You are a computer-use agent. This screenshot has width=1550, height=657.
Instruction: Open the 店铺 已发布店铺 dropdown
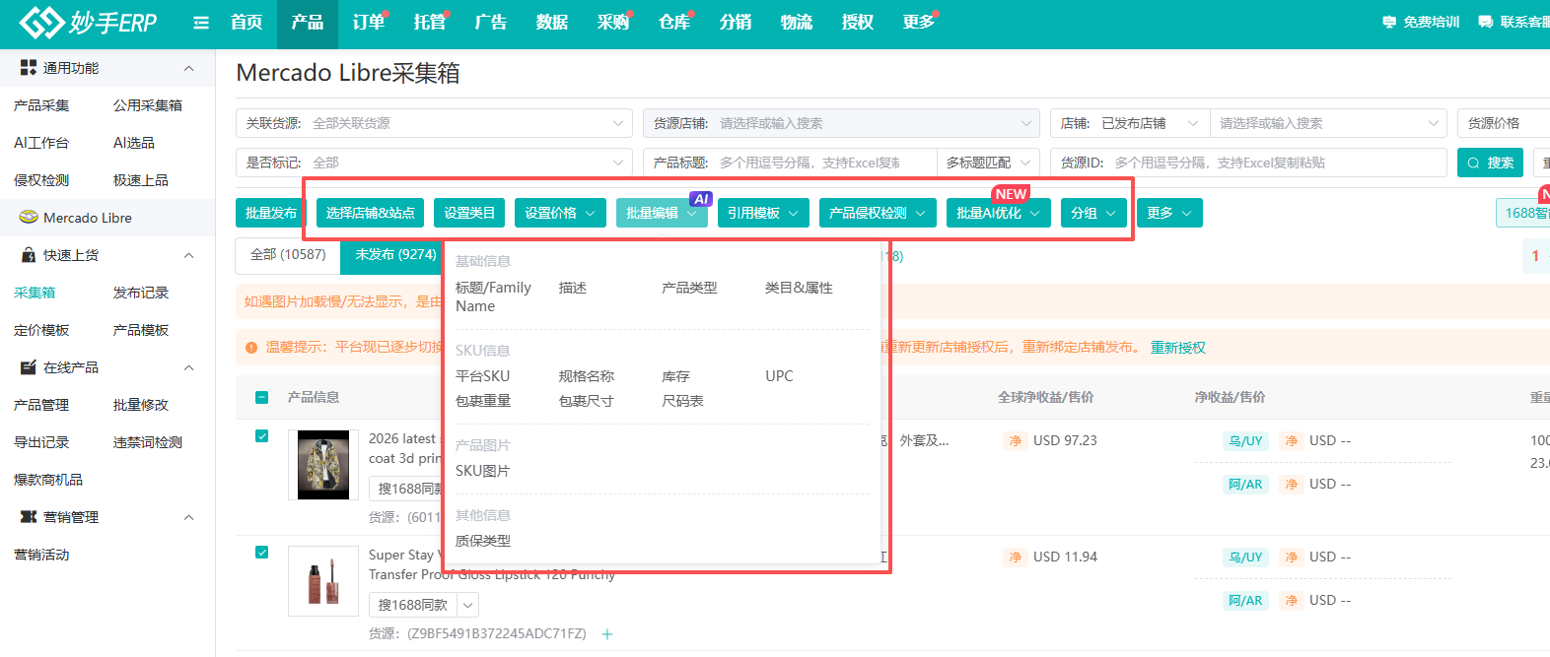(1130, 123)
